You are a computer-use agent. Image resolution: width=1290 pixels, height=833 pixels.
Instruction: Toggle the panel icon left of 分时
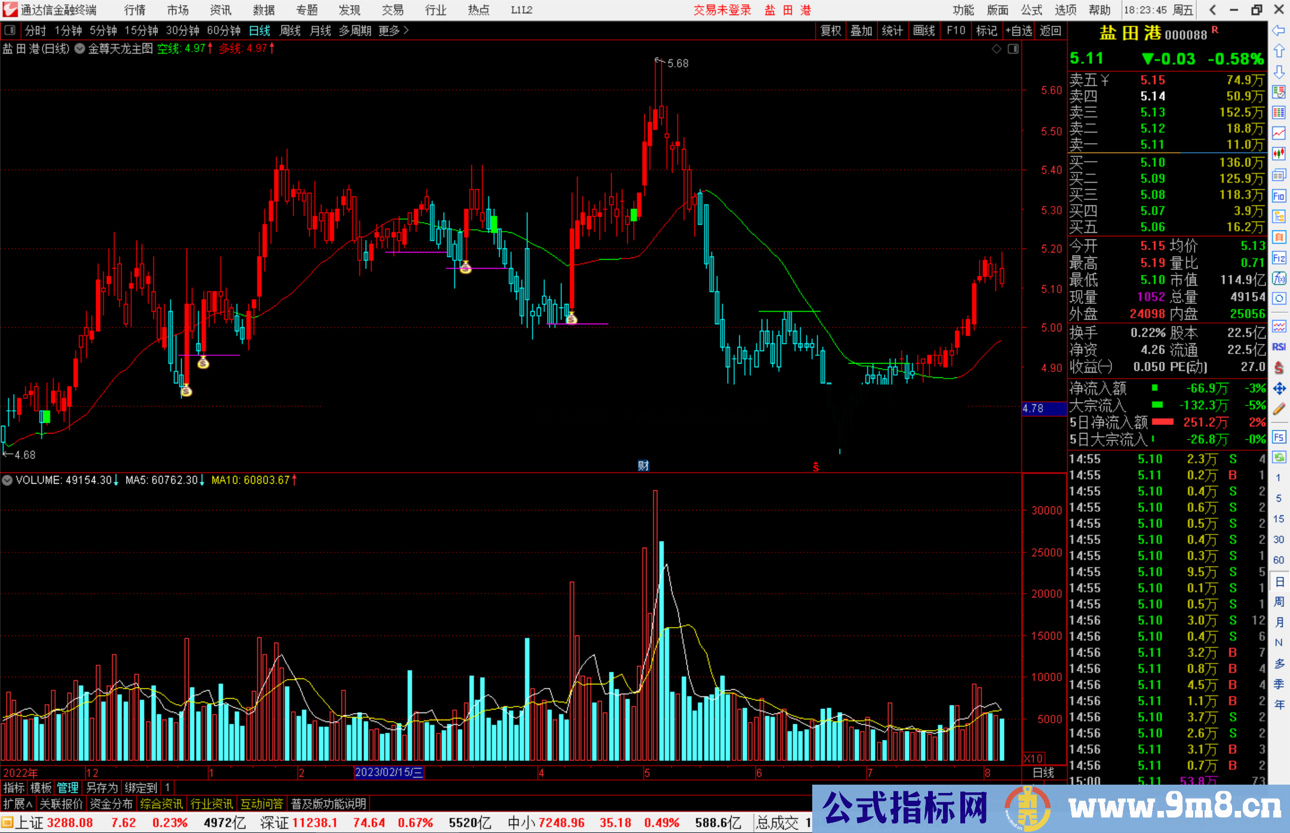10,30
